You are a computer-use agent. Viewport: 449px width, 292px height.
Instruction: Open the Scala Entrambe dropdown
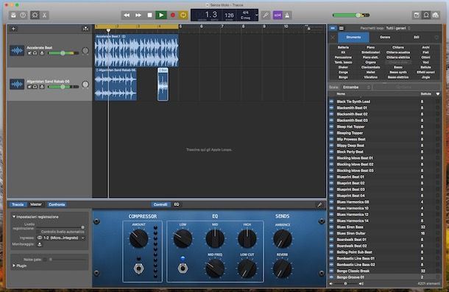pyautogui.click(x=356, y=87)
